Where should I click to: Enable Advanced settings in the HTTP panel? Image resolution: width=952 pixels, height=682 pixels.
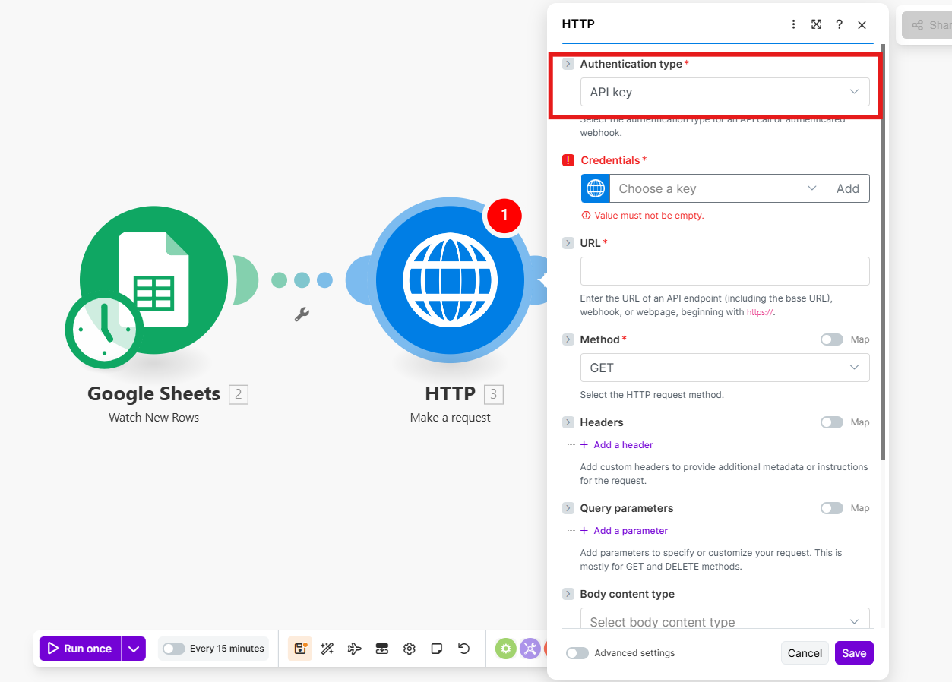click(577, 652)
